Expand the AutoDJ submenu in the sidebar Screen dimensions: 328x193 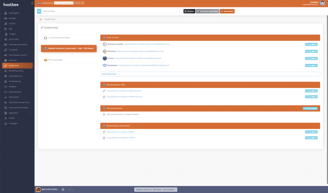(x=18, y=24)
